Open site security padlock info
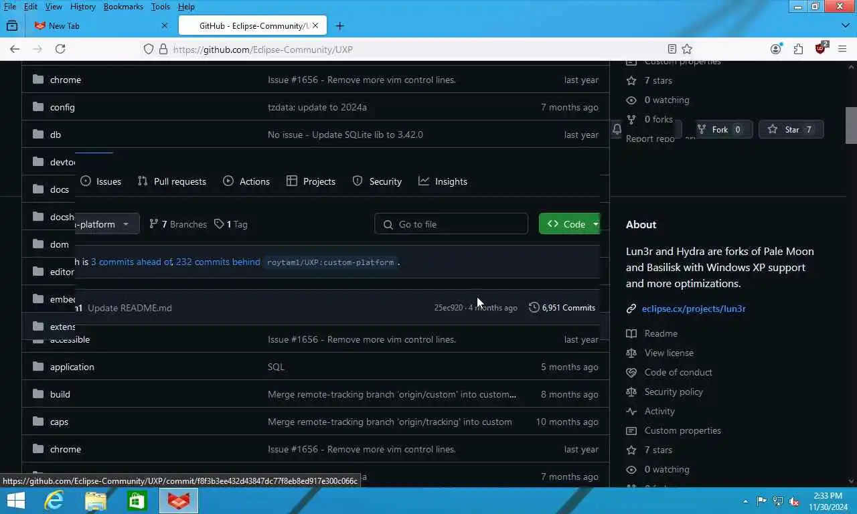The height and width of the screenshot is (514, 857). click(163, 49)
